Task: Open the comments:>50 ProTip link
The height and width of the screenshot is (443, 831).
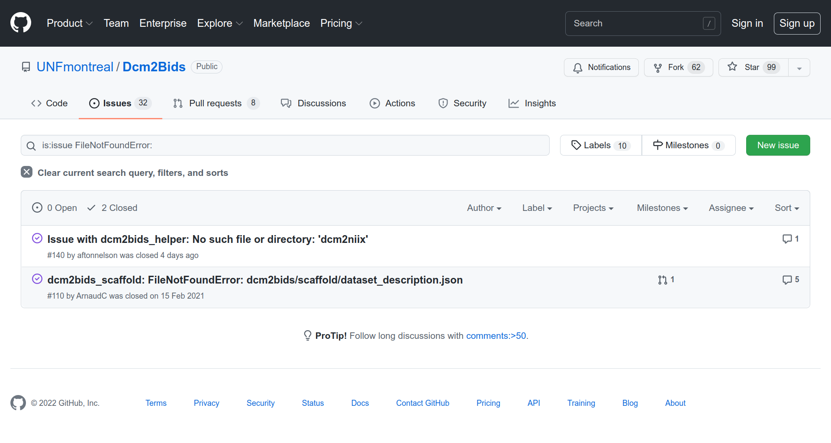Action: click(496, 336)
